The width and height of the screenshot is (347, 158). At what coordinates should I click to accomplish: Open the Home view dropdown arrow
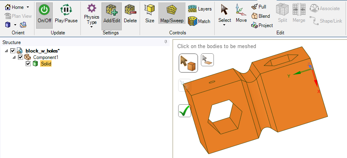(x=28, y=7)
